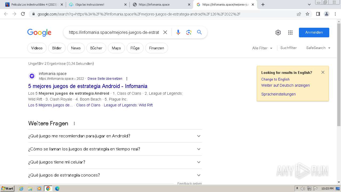Open 'Los 5 Mejores juegos de...' sitelink
Image resolution: width=341 pixels, height=192 pixels.
50,105
